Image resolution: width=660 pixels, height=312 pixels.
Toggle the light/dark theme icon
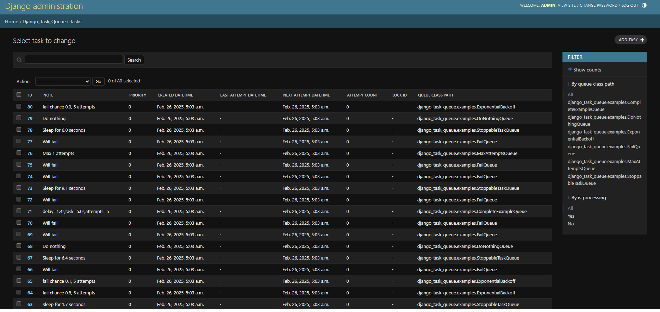point(644,5)
